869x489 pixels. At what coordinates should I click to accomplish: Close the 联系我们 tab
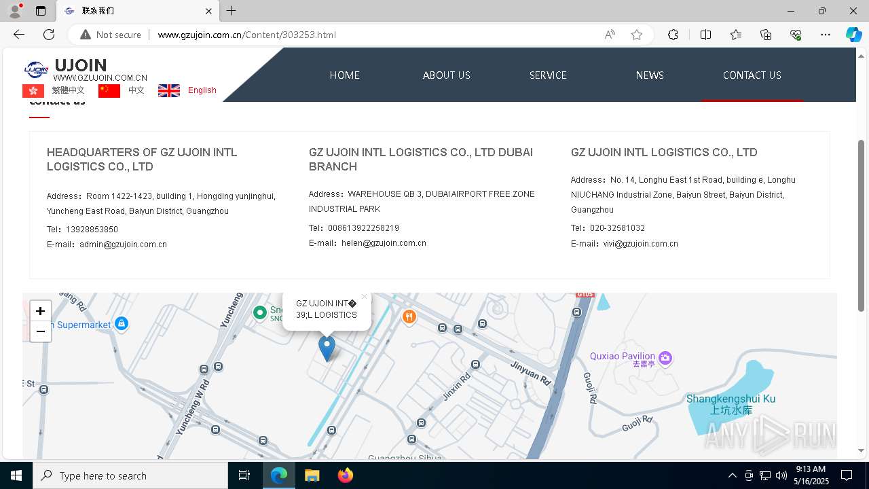(x=209, y=11)
